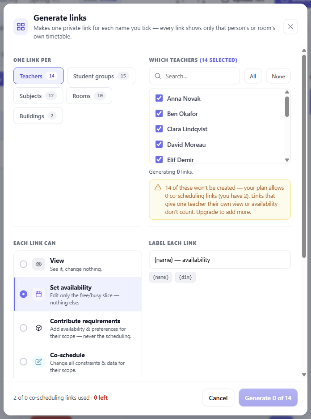
Task: Uncheck the Anna Novak checkbox
Action: [159, 98]
